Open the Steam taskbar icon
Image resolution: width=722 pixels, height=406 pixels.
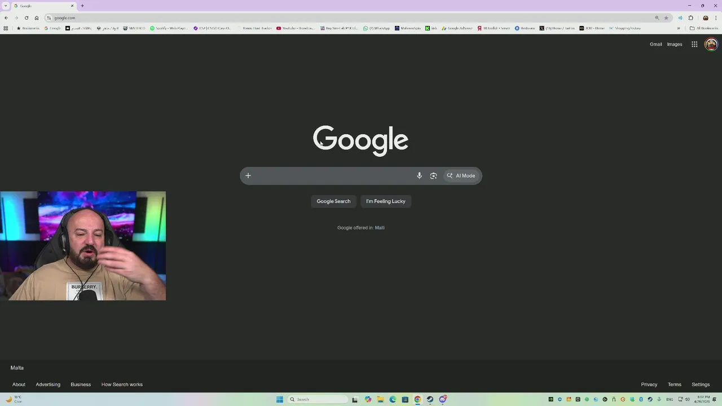[x=430, y=399]
